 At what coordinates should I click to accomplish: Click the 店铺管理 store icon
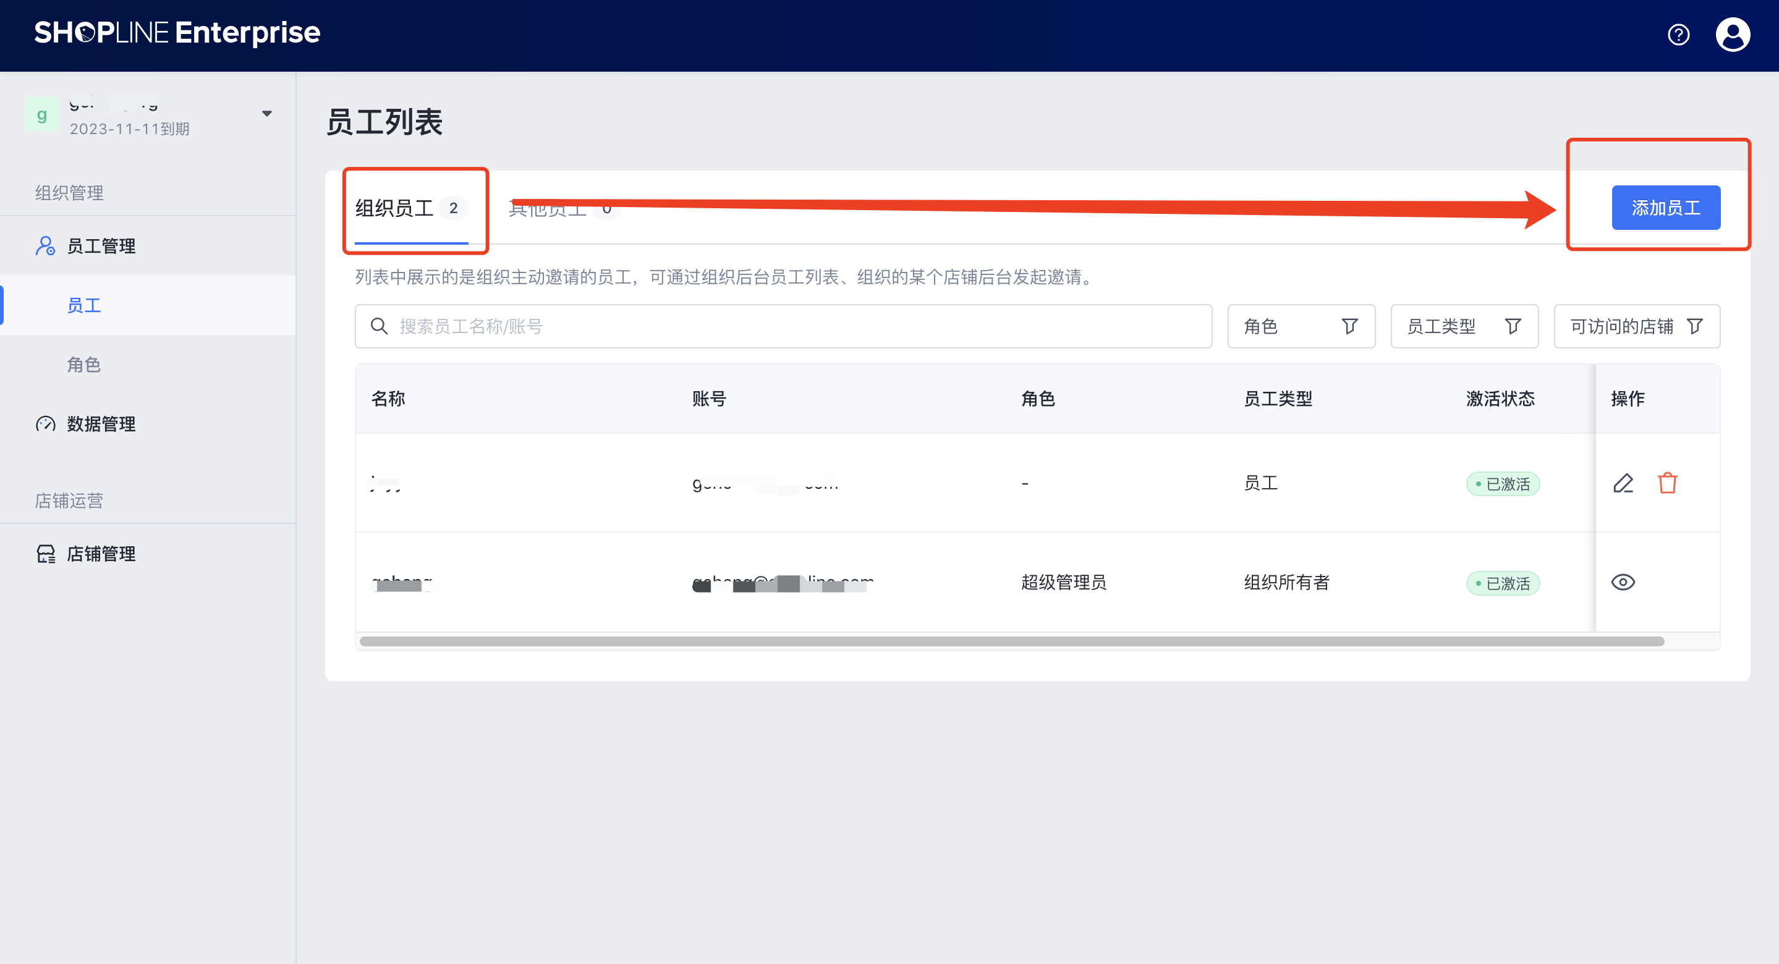46,554
